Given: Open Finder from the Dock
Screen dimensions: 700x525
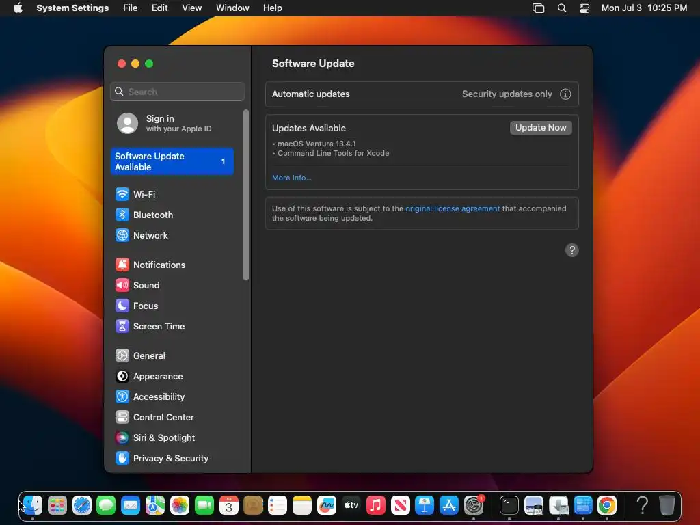Looking at the screenshot, I should [x=33, y=505].
